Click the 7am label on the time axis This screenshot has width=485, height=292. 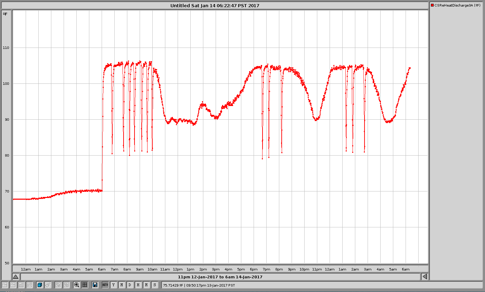pyautogui.click(x=114, y=269)
